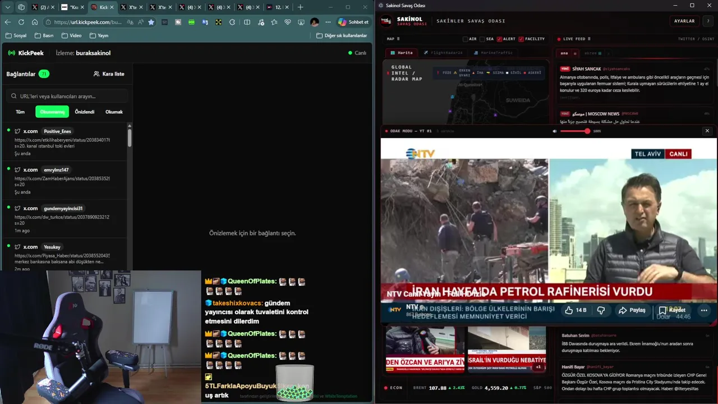This screenshot has height=404, width=718.
Task: Go back in the Edge browser
Action: pos(8,22)
